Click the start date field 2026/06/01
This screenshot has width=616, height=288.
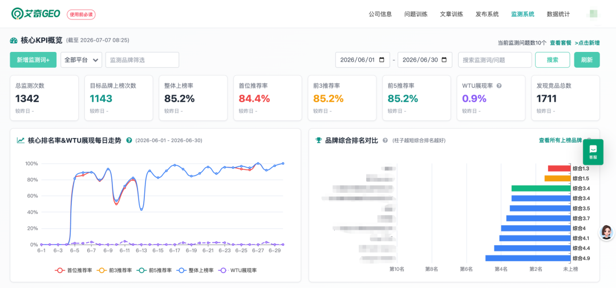(x=363, y=60)
